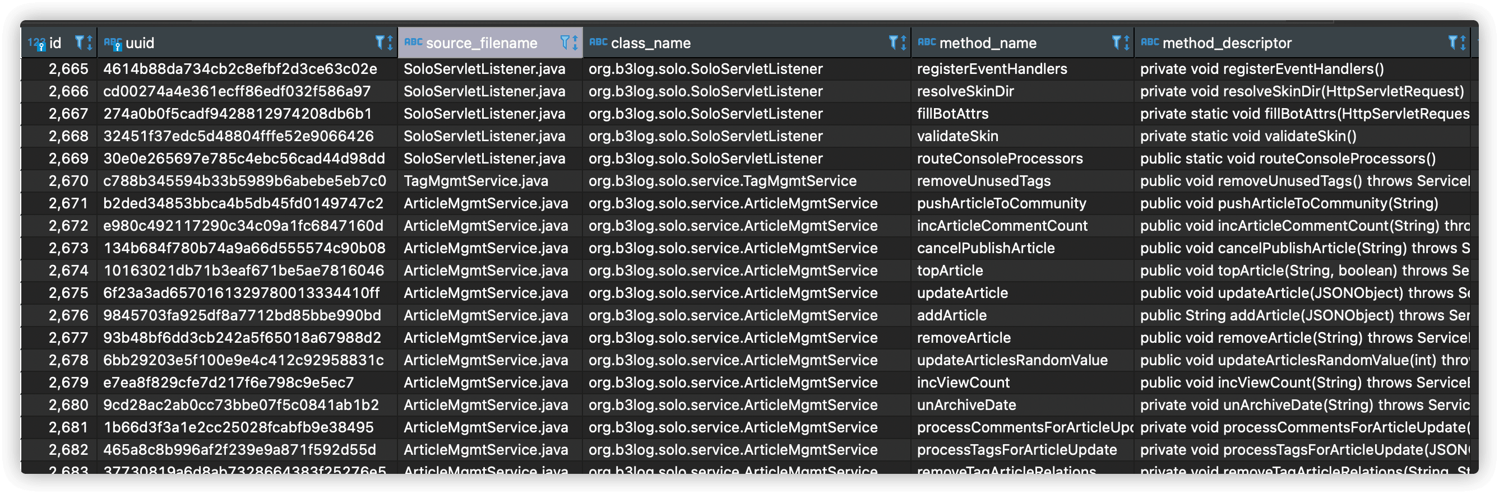Select the topArticle method cell
The width and height of the screenshot is (1499, 494).
1023,271
